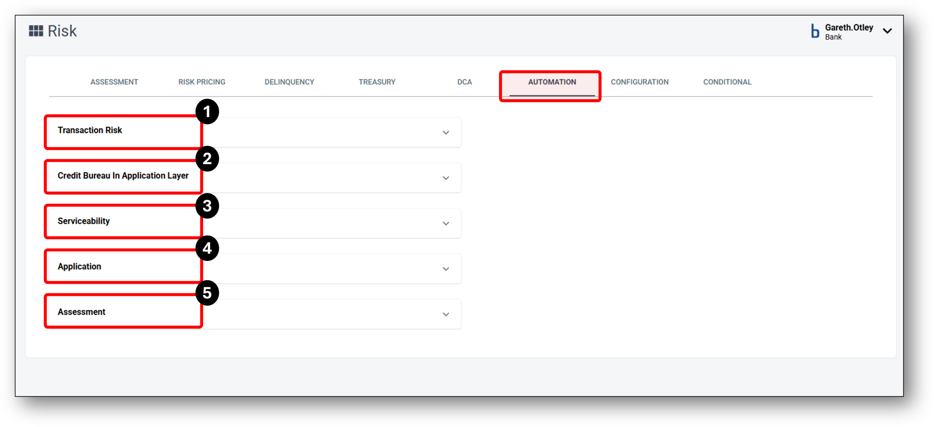Expand the Transaction Risk dropdown
Viewport: 934px width, 427px height.
click(445, 132)
